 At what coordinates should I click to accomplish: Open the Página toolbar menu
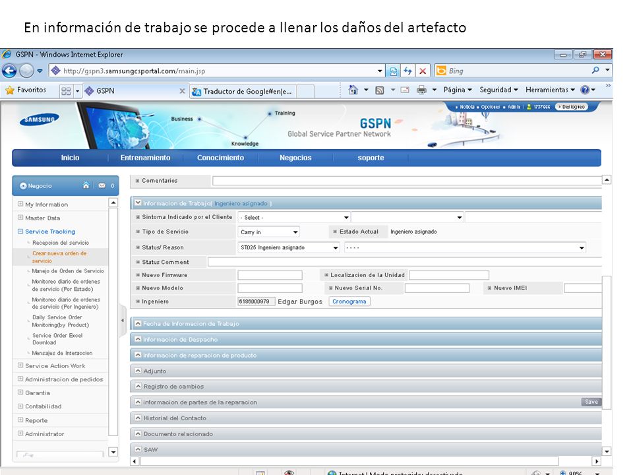click(458, 90)
